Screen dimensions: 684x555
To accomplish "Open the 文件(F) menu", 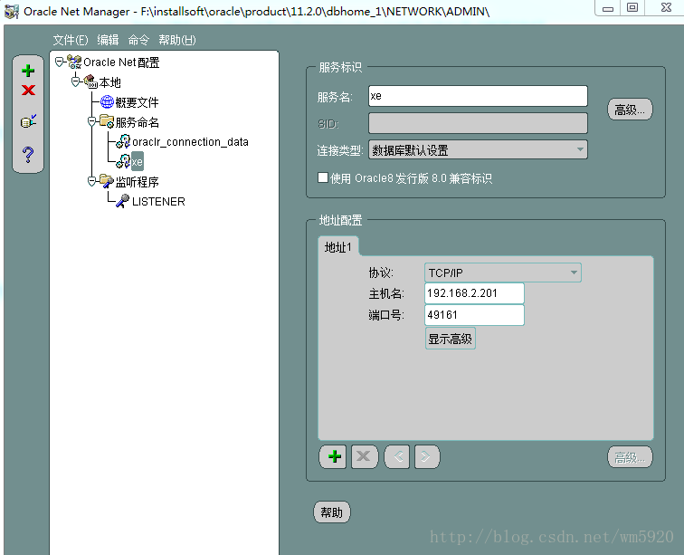I will point(71,40).
